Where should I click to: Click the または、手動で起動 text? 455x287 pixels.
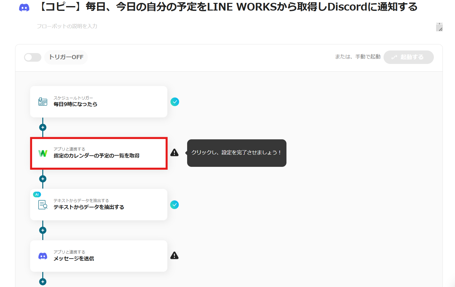[x=358, y=57]
